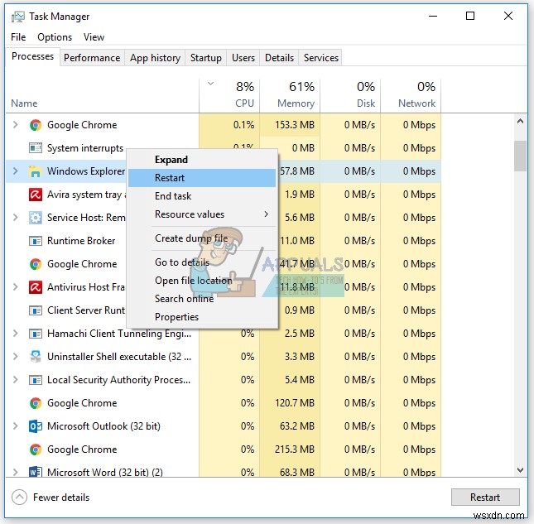The image size is (534, 524).
Task: Click the Runtime Broker process icon
Action: coord(36,241)
